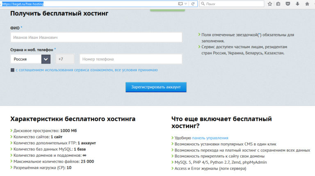Bookmark this page with the star icon
The image size is (315, 176).
[269, 4]
